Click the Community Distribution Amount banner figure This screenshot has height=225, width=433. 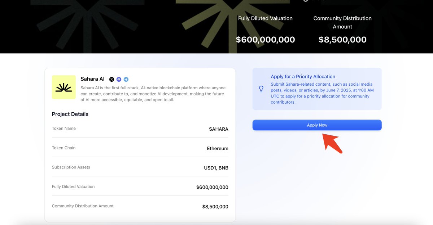point(342,40)
